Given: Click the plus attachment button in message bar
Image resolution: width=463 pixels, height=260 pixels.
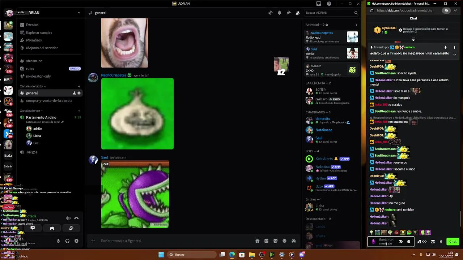Looking at the screenshot, I should tap(93, 241).
